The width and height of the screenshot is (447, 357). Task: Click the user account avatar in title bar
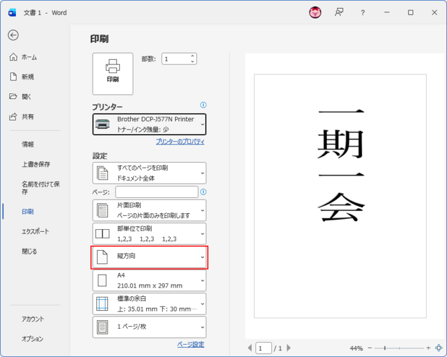315,12
